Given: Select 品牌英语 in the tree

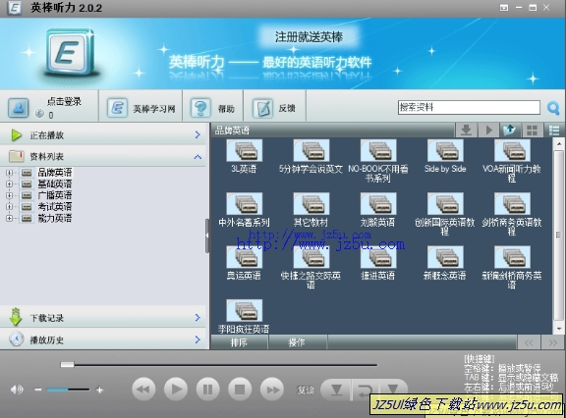Looking at the screenshot, I should 55,173.
